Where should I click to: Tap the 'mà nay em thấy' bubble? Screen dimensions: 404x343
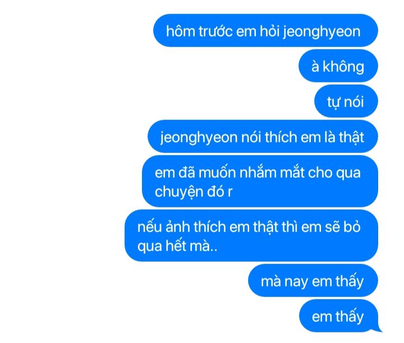point(313,280)
